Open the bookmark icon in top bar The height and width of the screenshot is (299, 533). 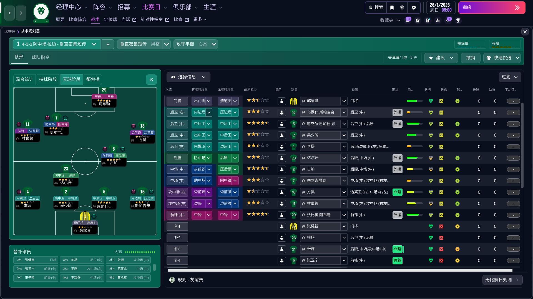click(392, 7)
